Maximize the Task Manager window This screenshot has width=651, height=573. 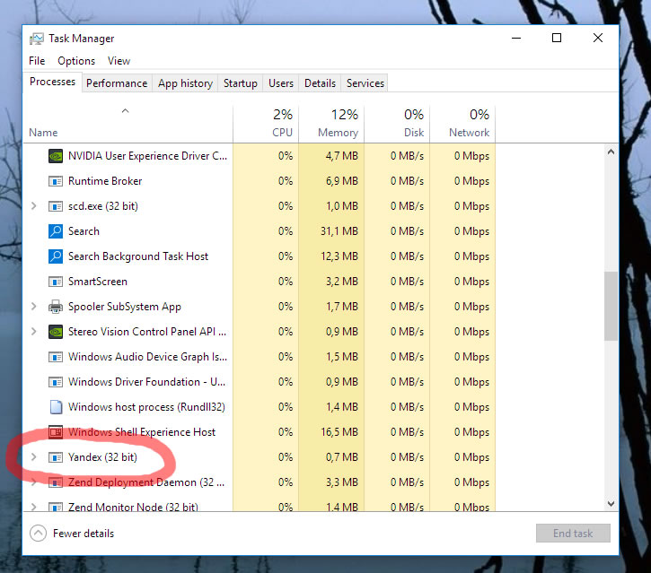pyautogui.click(x=557, y=38)
